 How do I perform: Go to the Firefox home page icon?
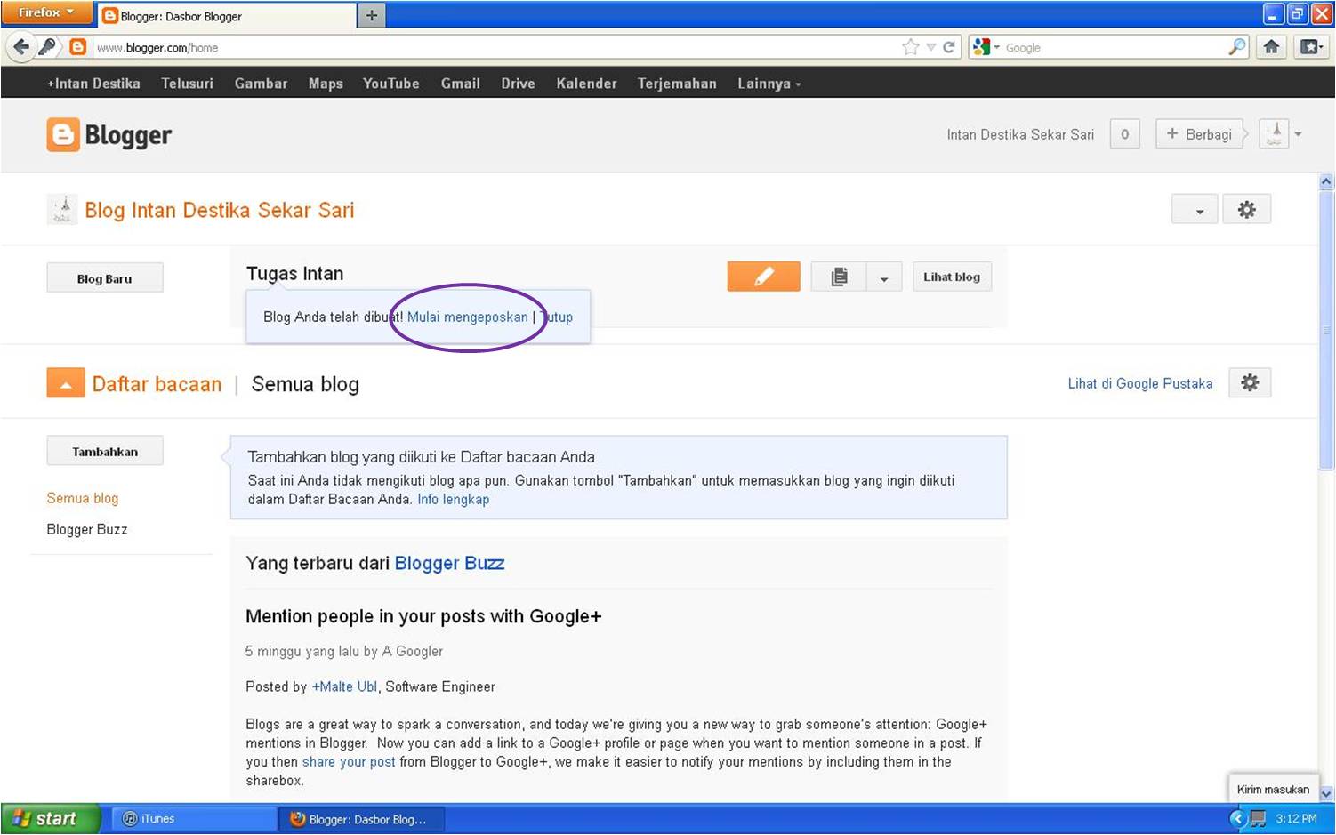click(x=1272, y=47)
